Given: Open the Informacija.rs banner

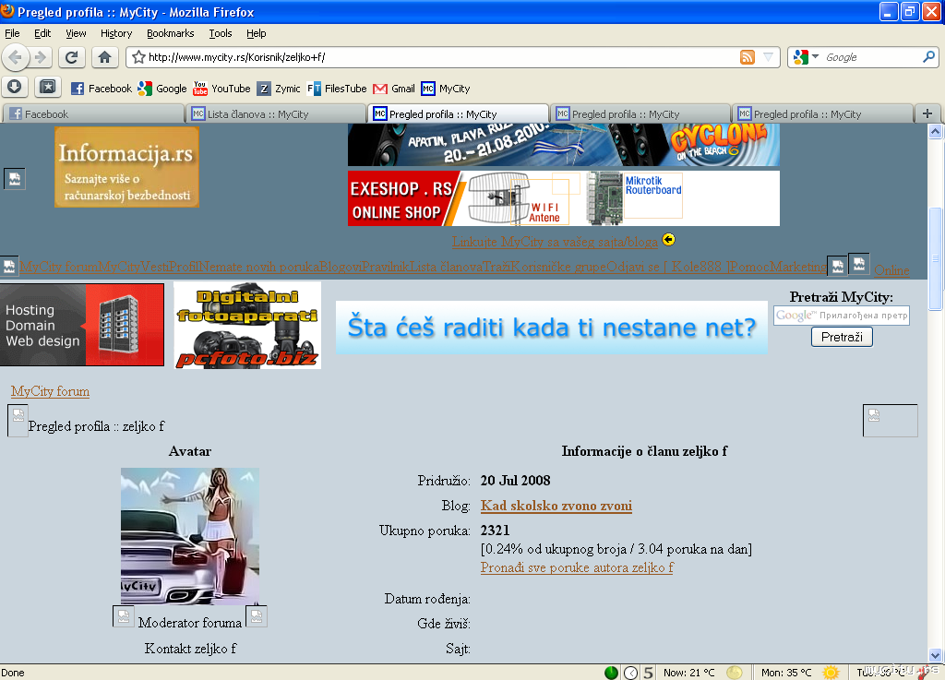Looking at the screenshot, I should tap(126, 167).
